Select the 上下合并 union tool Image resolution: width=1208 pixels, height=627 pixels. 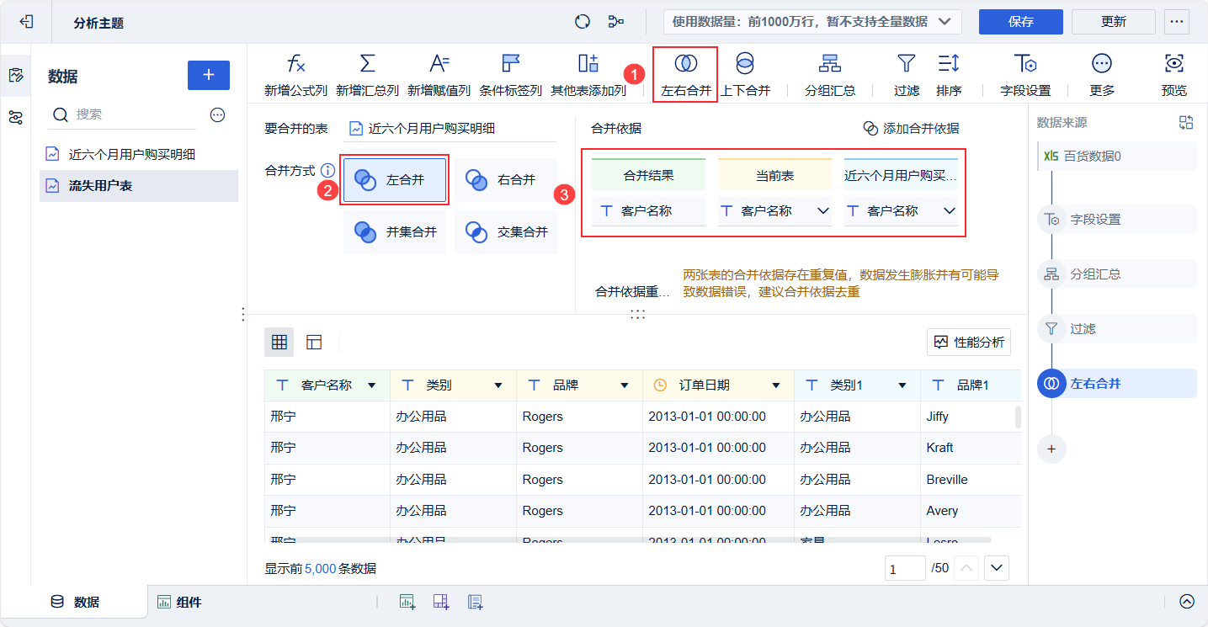[x=745, y=75]
